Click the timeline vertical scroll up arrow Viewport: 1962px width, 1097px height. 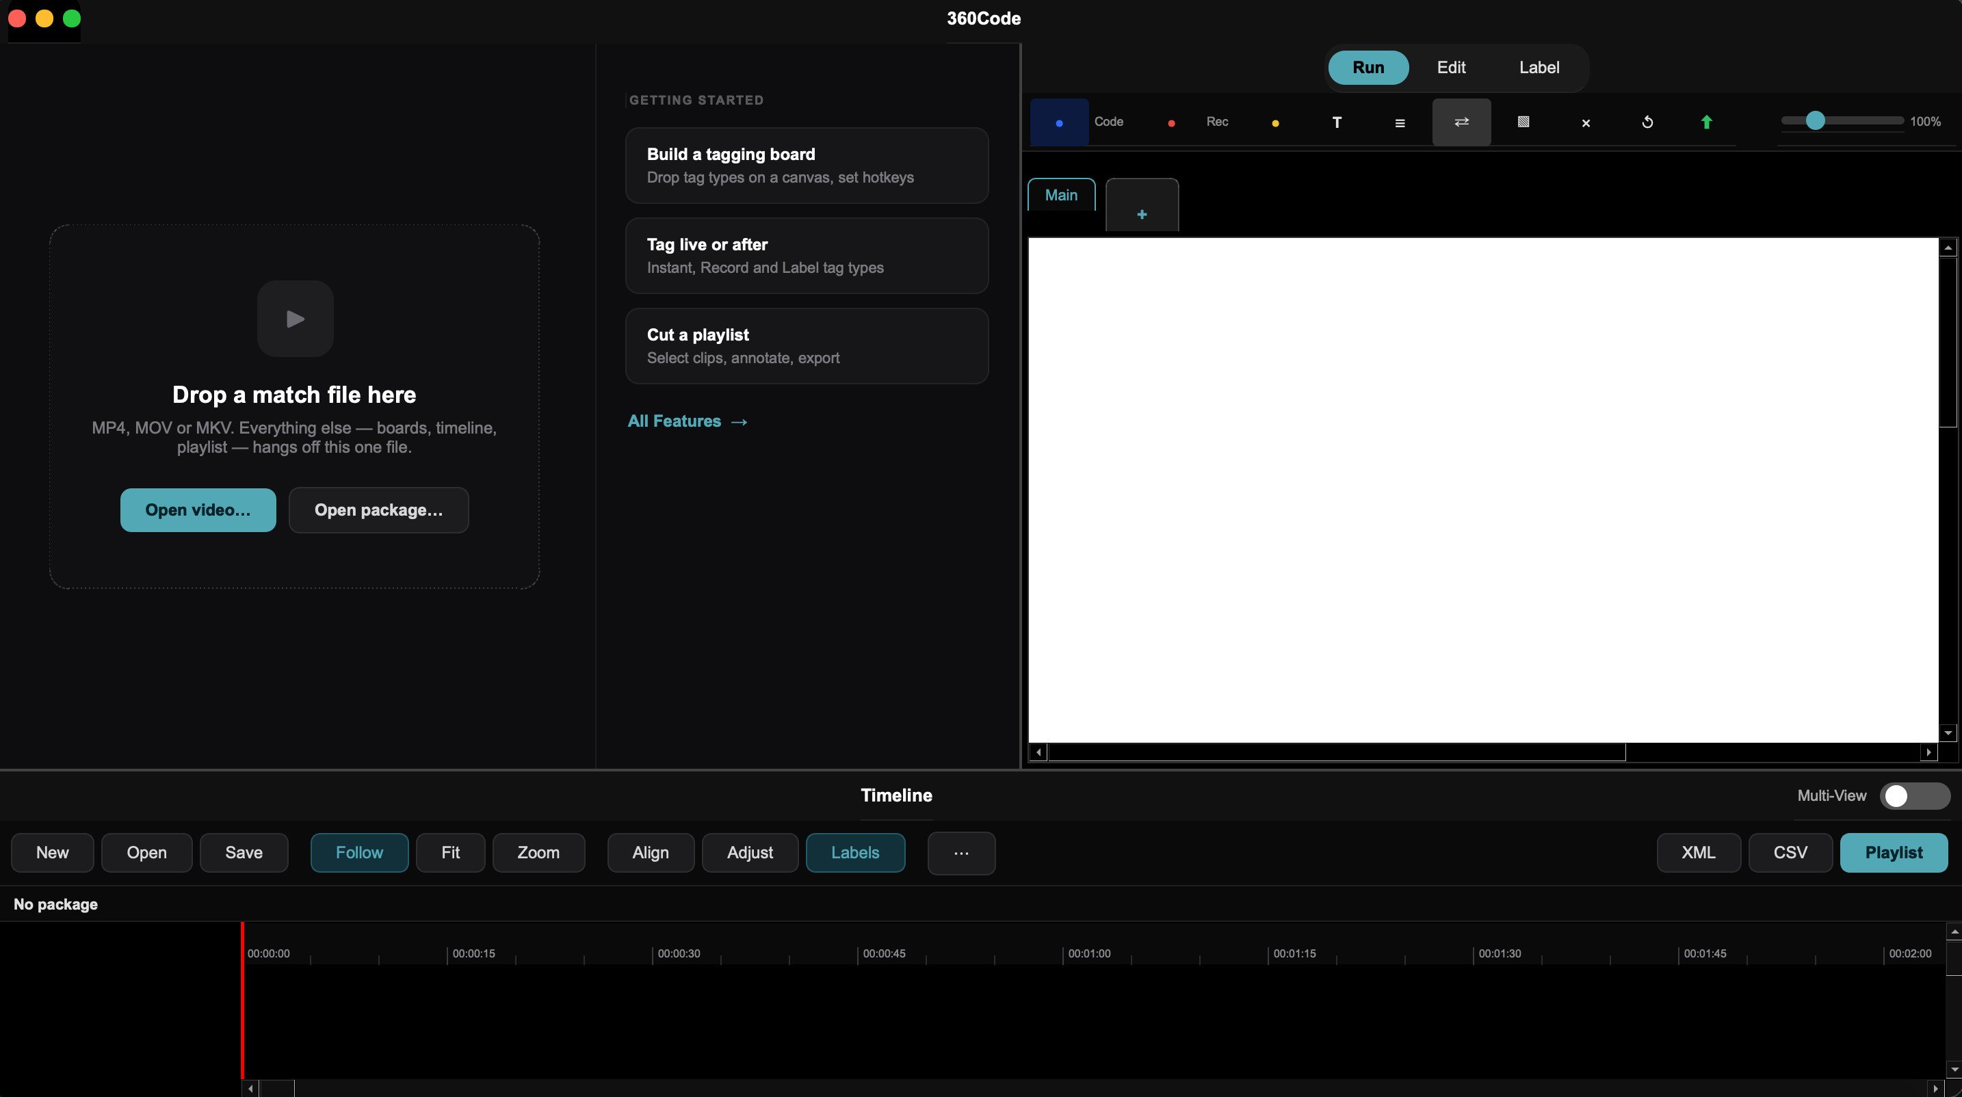coord(1954,931)
